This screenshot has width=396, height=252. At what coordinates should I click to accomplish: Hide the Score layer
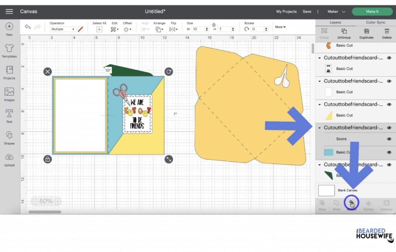(389, 139)
